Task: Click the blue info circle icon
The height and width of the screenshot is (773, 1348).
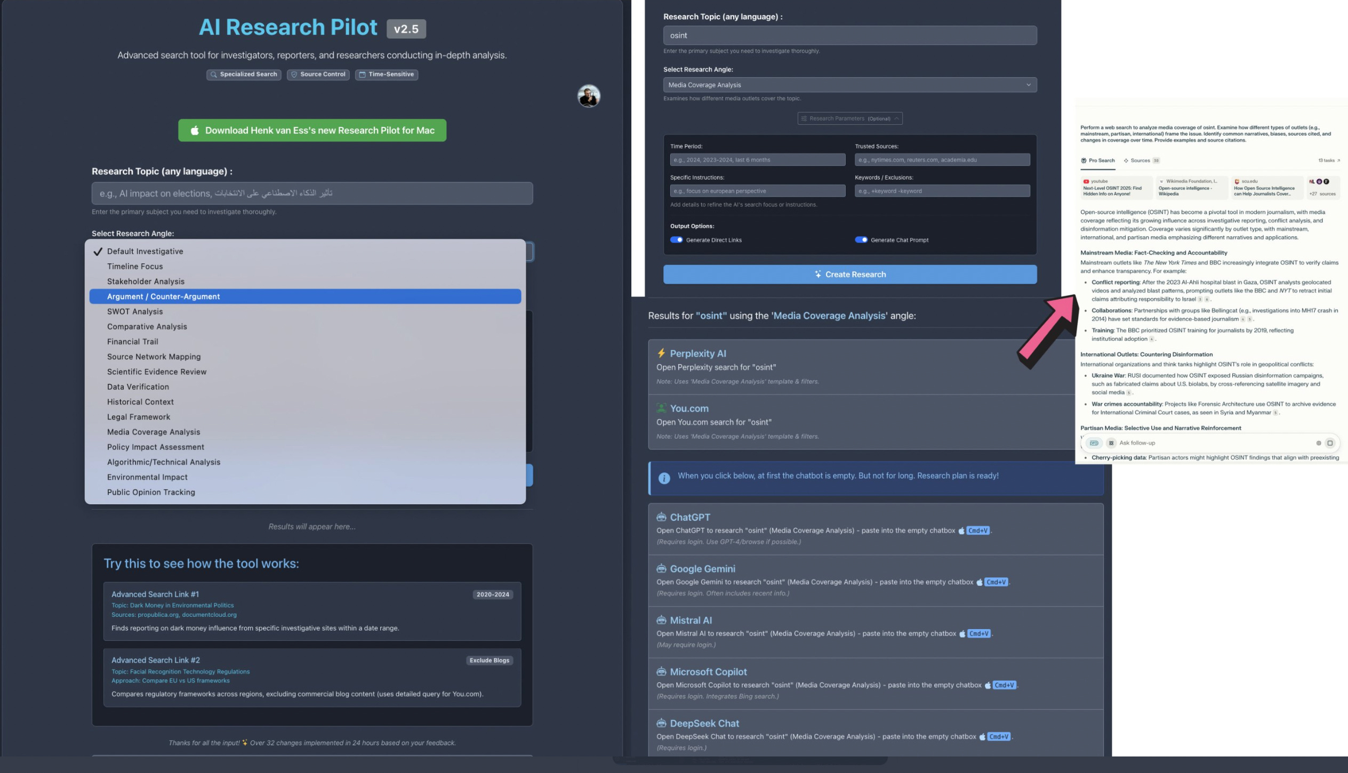Action: (x=664, y=478)
